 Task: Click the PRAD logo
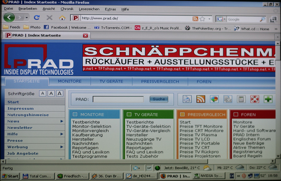[x=39, y=60]
